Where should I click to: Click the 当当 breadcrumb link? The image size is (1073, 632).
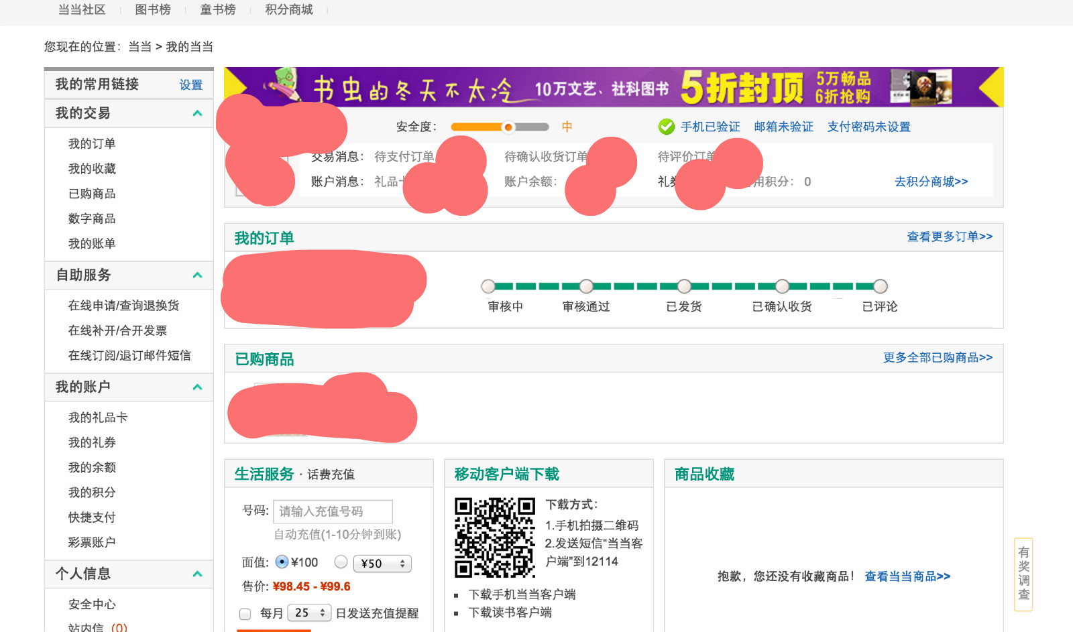point(140,47)
